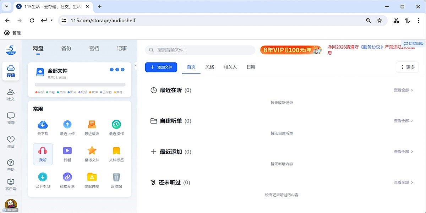Open the 更多 more options dropdown

point(407,67)
